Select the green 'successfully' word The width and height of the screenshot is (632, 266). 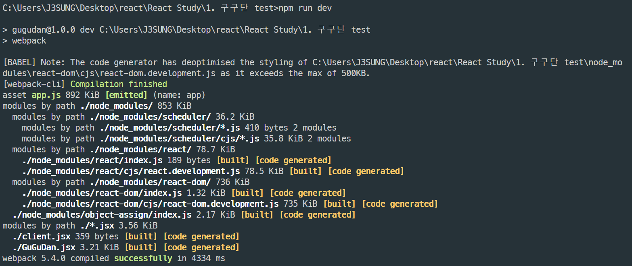[x=143, y=258]
